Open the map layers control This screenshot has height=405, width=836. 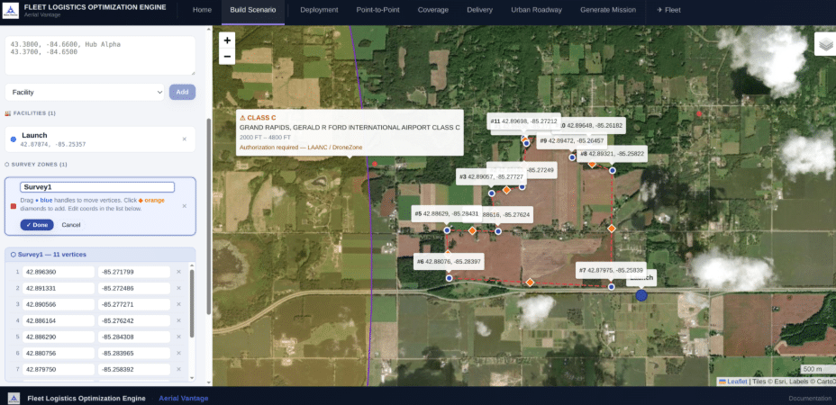(824, 45)
